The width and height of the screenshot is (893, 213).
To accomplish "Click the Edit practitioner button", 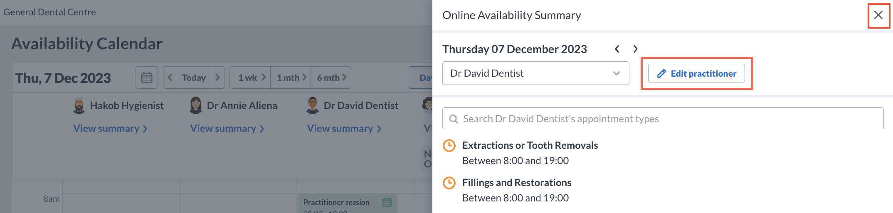I will 696,73.
